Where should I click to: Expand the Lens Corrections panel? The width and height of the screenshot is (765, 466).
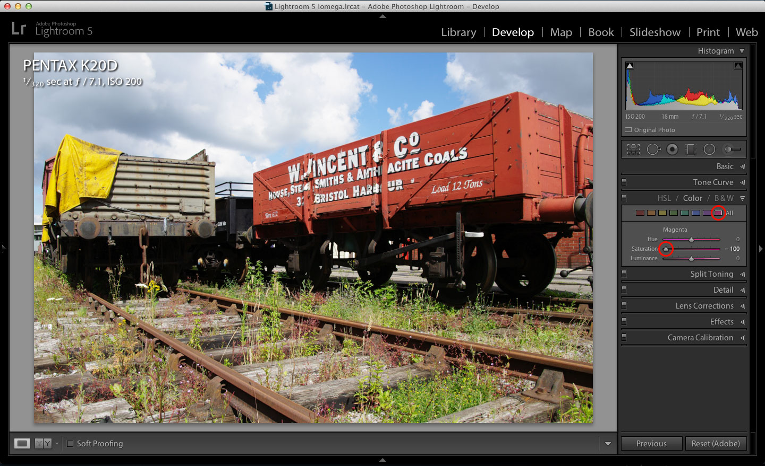742,306
